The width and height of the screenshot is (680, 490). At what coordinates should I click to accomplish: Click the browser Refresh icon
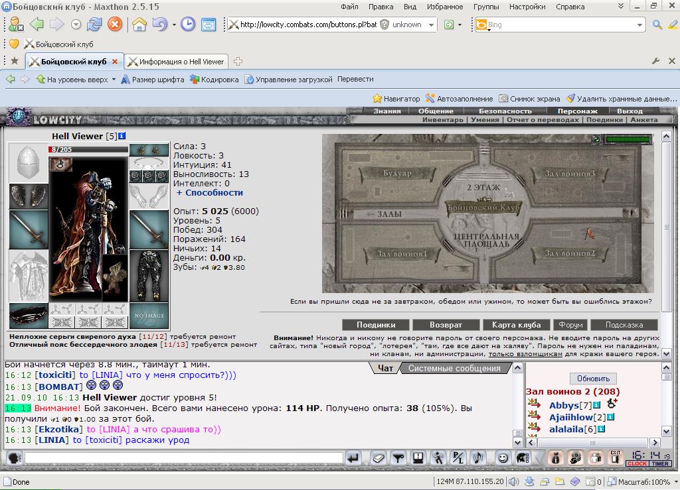(x=94, y=25)
